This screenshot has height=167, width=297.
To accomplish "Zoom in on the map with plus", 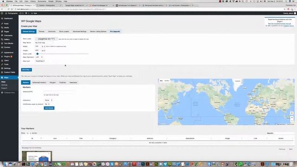I will 292,117.
